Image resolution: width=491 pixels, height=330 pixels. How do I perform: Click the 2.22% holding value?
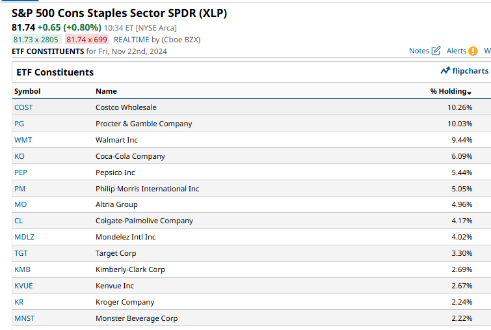click(462, 319)
